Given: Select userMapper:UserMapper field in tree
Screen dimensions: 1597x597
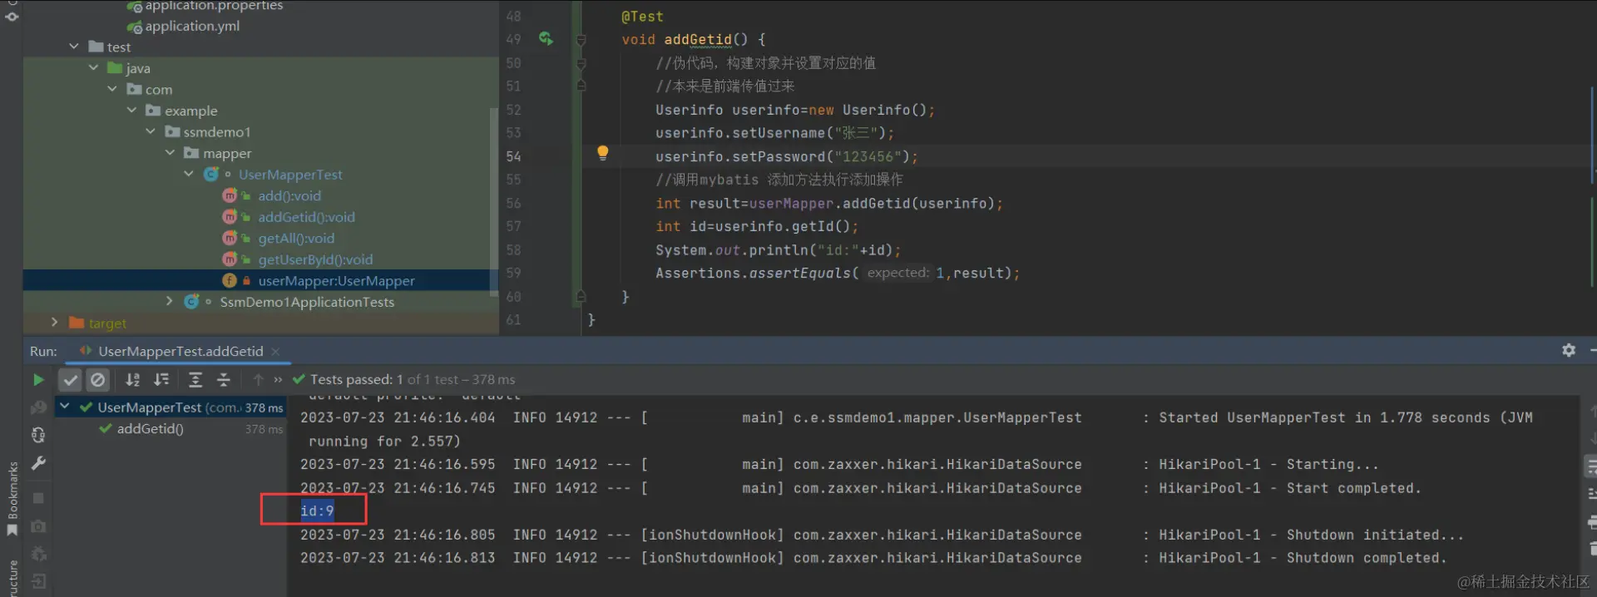Looking at the screenshot, I should (x=336, y=281).
